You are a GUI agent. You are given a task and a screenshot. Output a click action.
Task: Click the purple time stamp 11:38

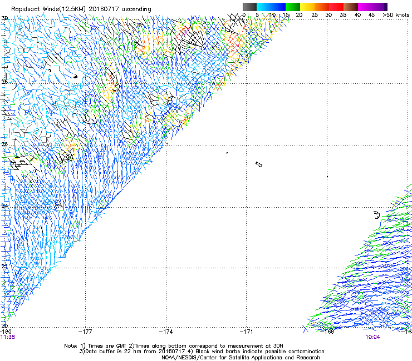[x=7, y=337]
